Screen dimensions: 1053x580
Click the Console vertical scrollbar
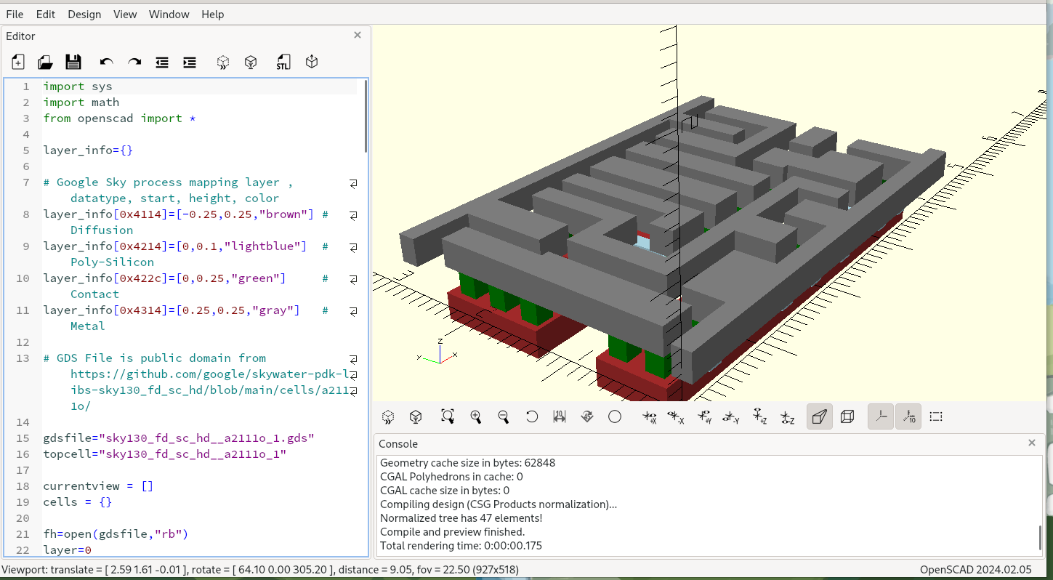pyautogui.click(x=1040, y=538)
